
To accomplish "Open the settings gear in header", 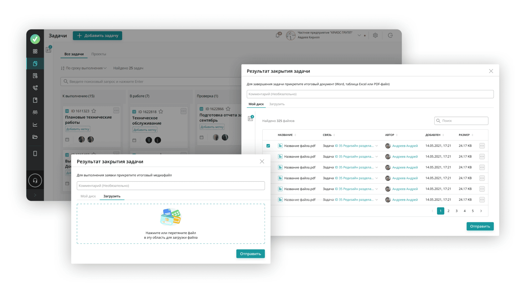I will (x=375, y=35).
